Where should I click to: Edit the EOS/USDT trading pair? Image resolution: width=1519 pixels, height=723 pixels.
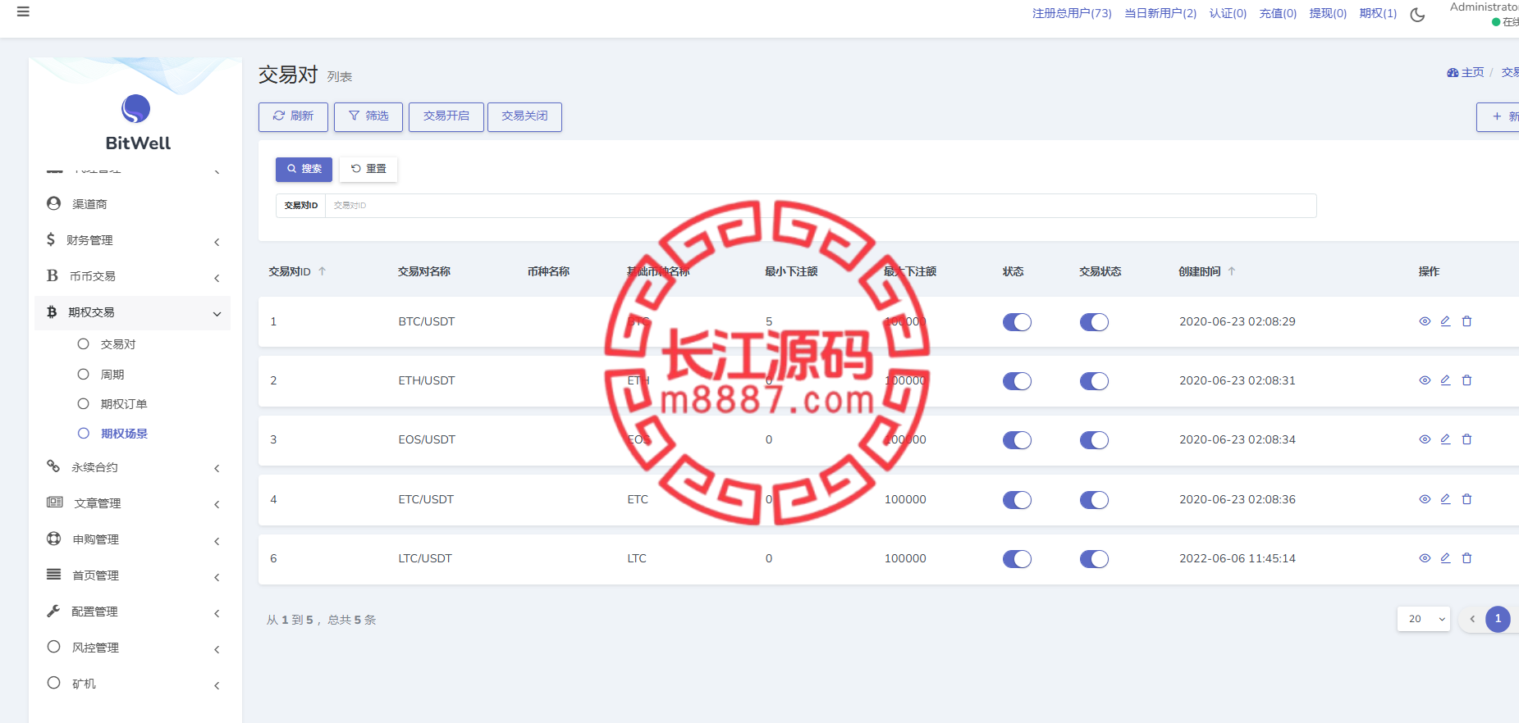coord(1445,439)
